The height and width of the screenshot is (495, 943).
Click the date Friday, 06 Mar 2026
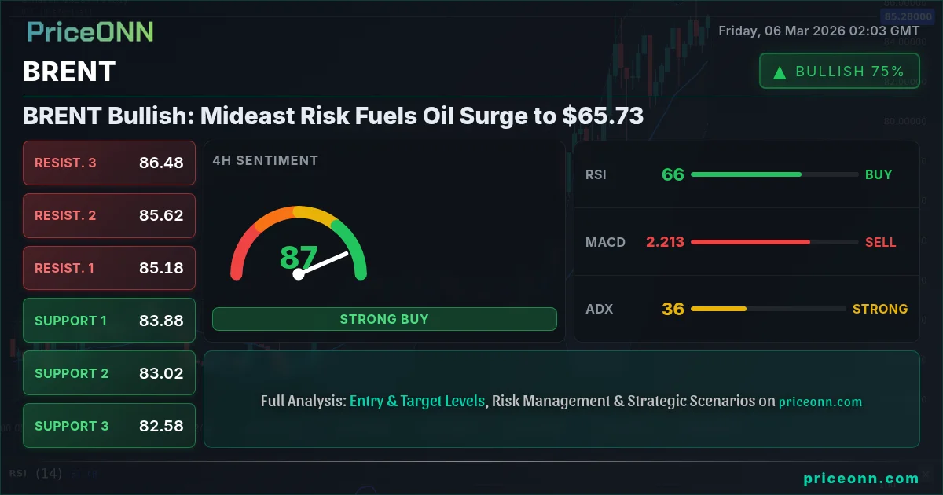click(783, 31)
